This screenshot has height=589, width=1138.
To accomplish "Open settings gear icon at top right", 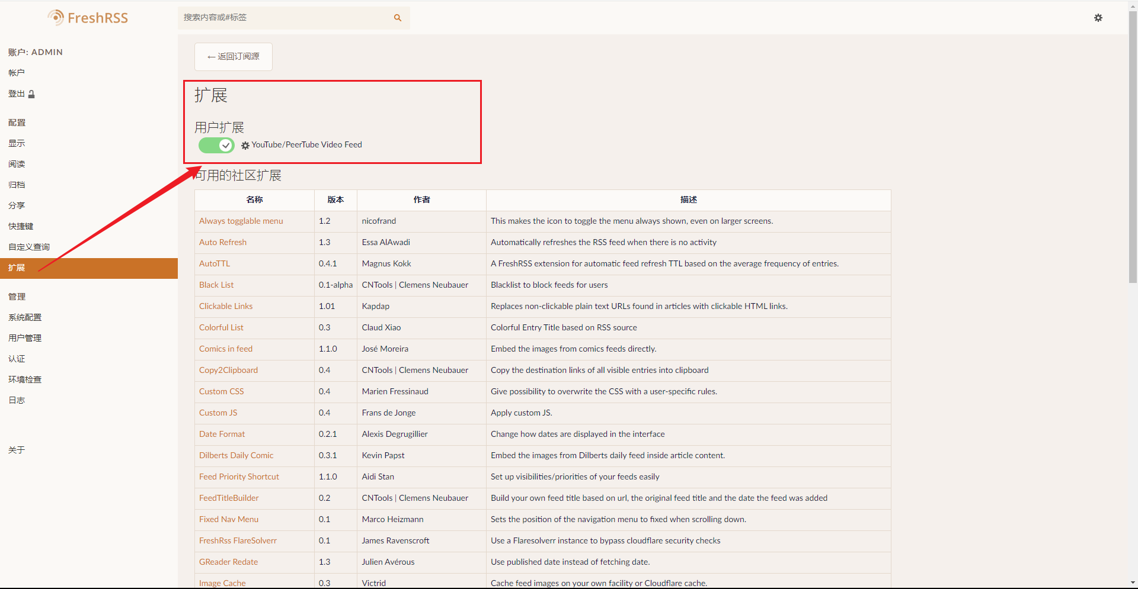I will [x=1098, y=18].
